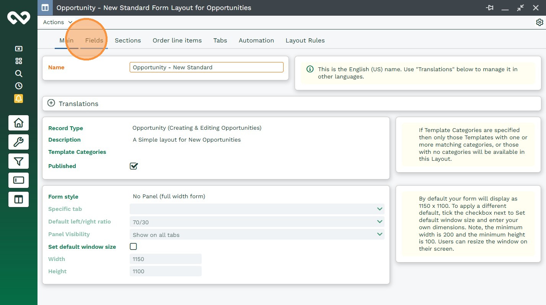Open the notification bell icon
Screen dimensions: 546x305
tap(18, 98)
